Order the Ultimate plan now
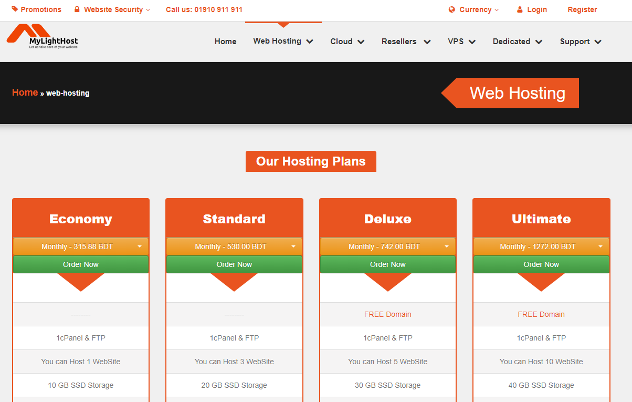632x402 pixels. click(541, 264)
